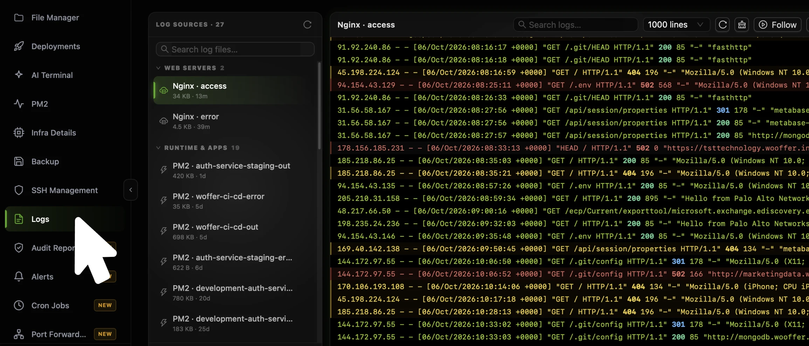Open File Manager from sidebar
This screenshot has height=346, width=809.
[x=55, y=17]
